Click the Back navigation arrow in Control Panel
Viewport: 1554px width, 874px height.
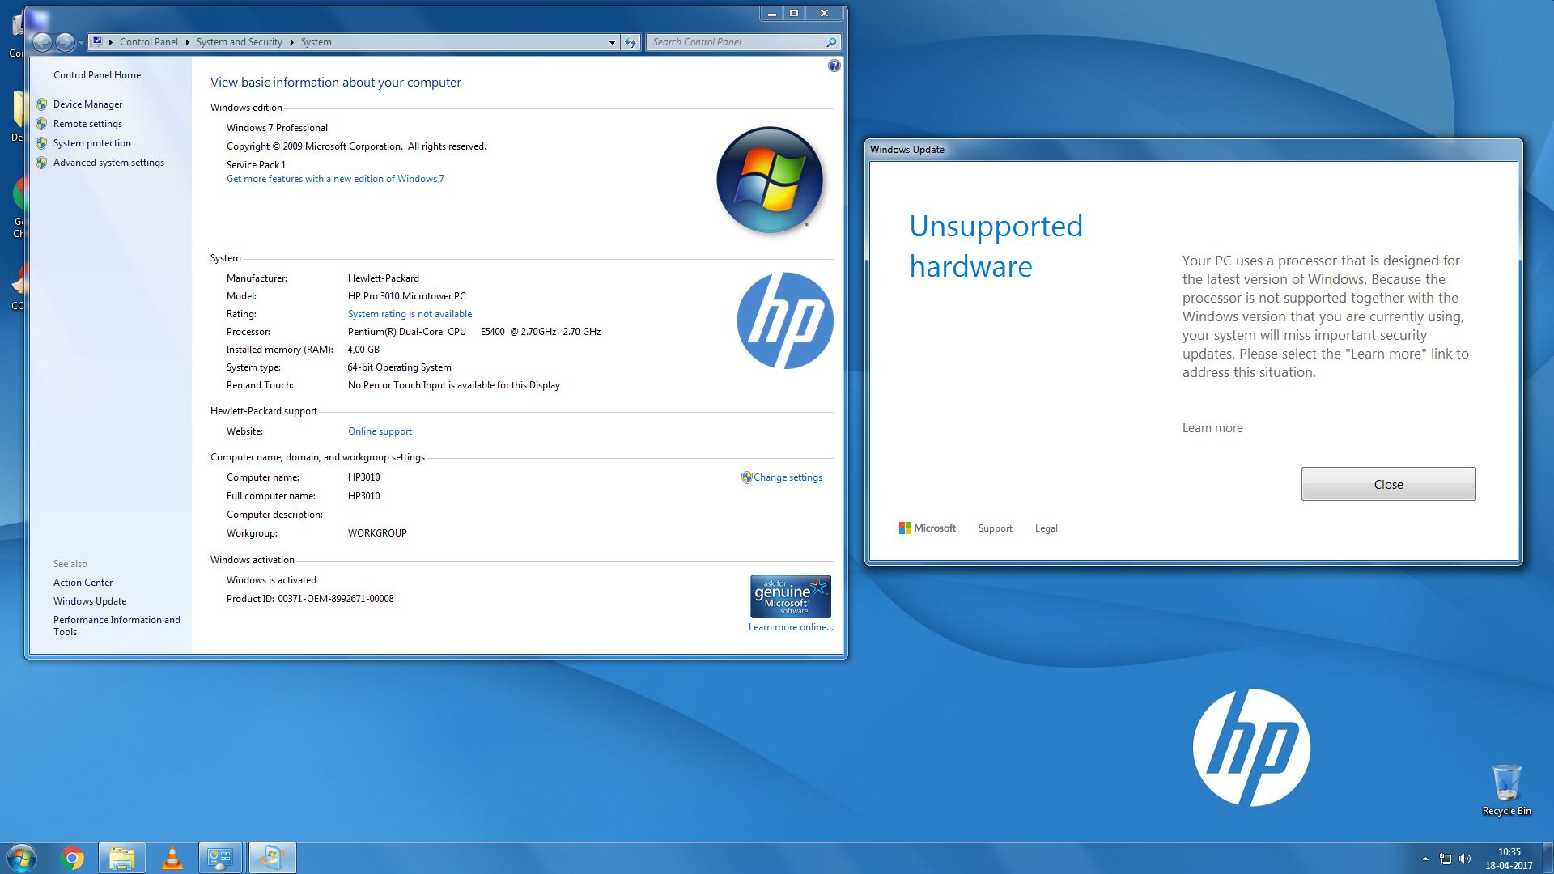click(43, 42)
